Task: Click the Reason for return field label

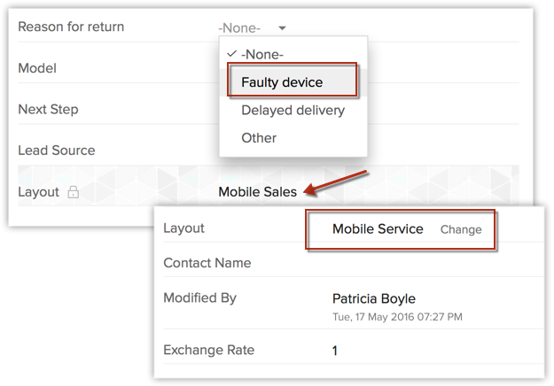Action: [71, 27]
